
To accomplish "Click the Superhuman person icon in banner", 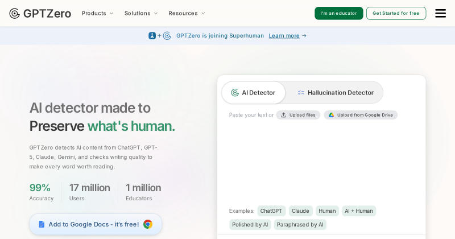I will pyautogui.click(x=152, y=36).
